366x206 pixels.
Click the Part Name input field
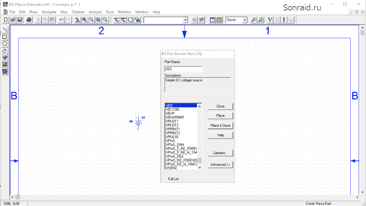point(183,69)
